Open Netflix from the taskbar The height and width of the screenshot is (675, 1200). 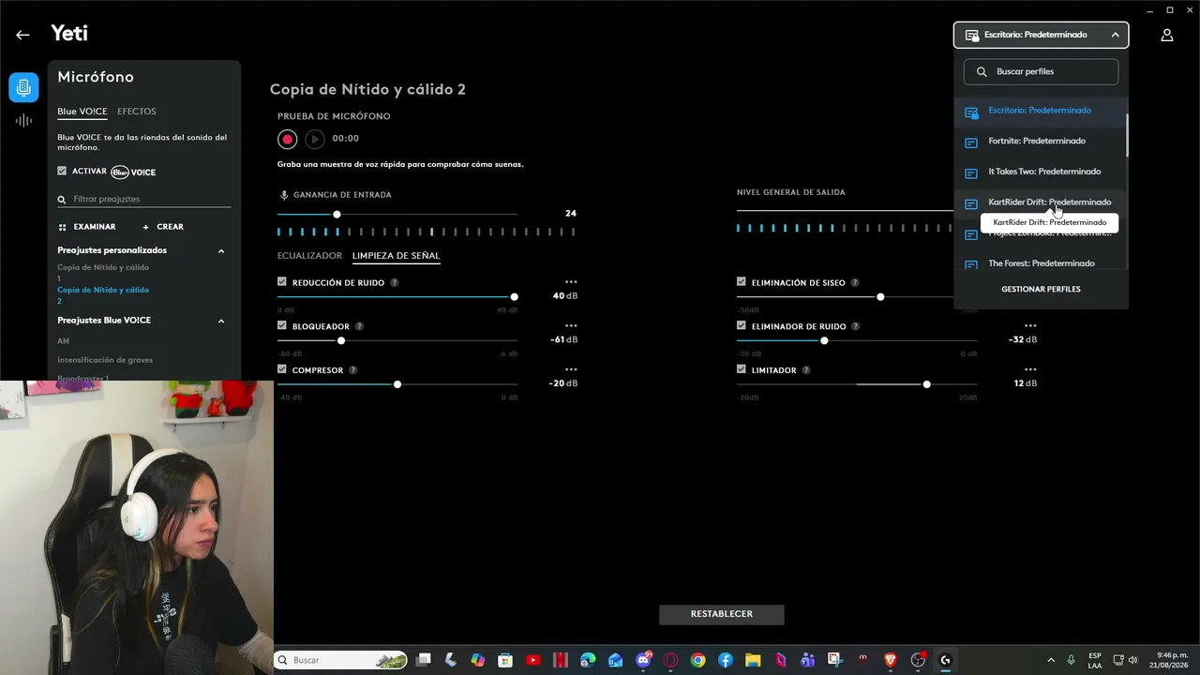561,660
